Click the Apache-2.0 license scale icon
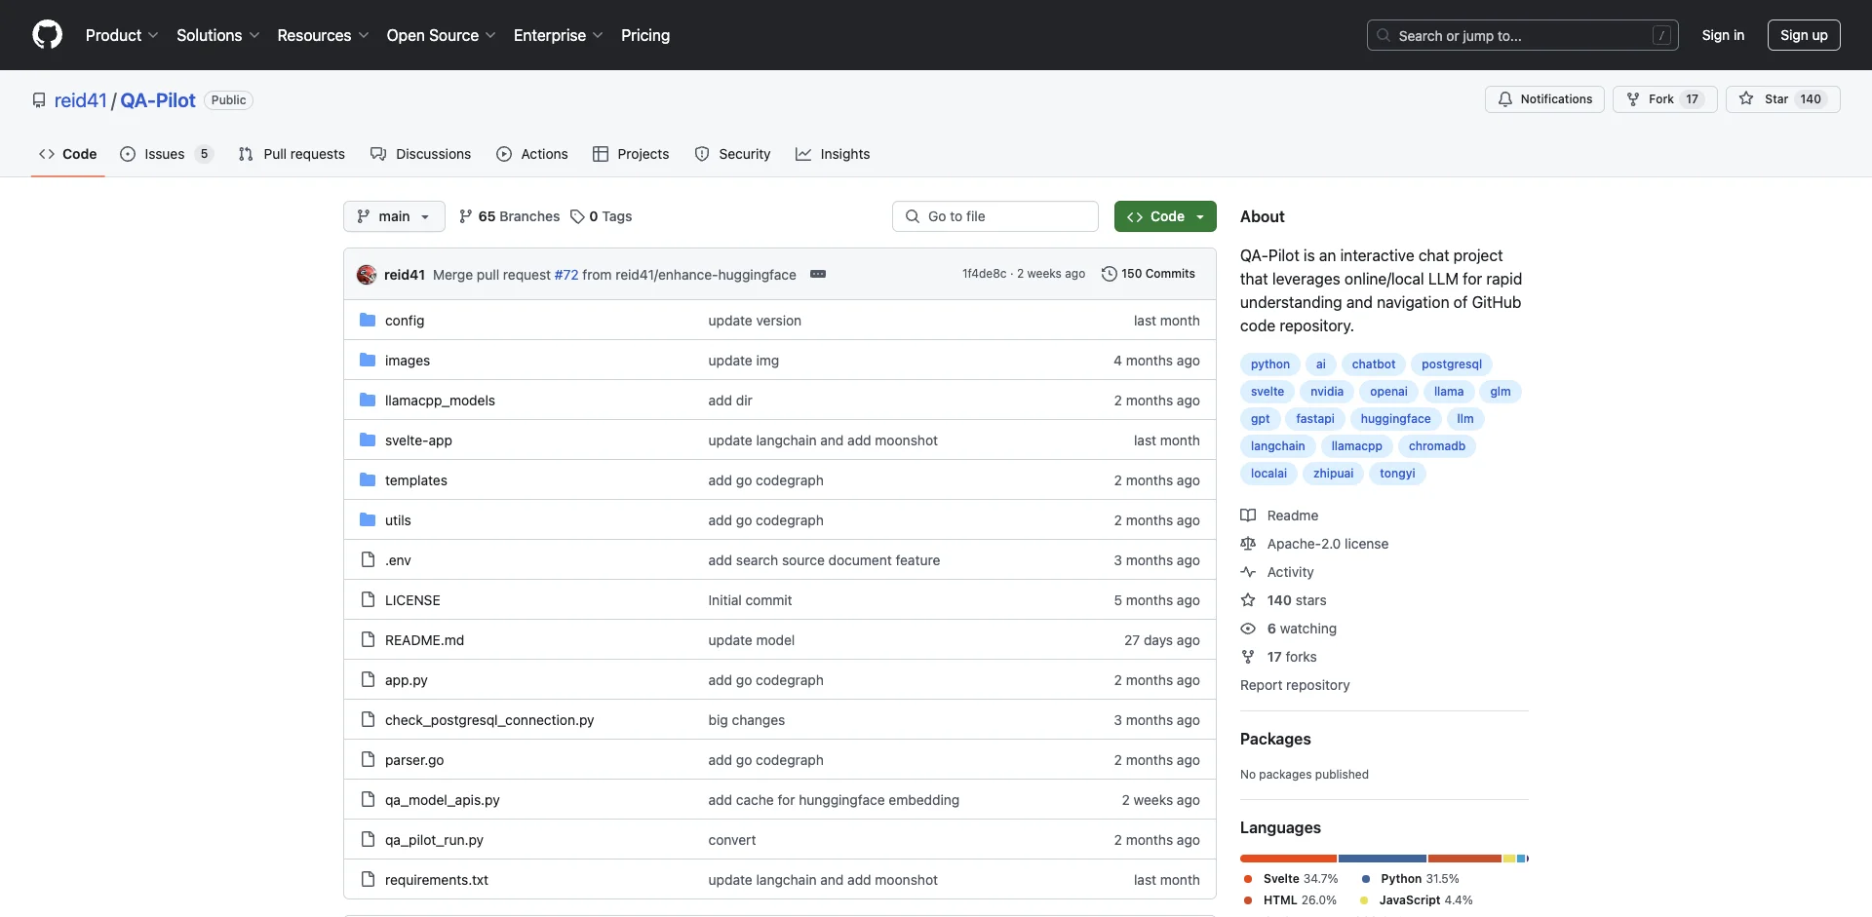1872x917 pixels. point(1248,544)
